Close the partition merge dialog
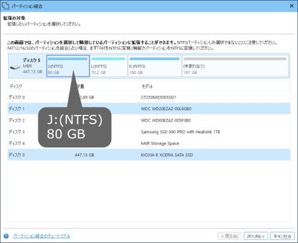The image size is (298, 243). click(291, 6)
